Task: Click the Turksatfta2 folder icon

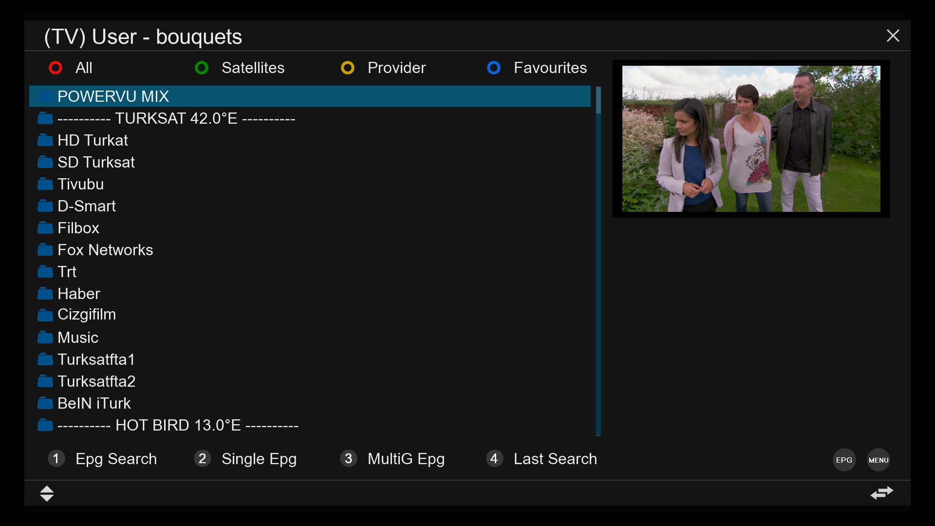Action: click(45, 381)
